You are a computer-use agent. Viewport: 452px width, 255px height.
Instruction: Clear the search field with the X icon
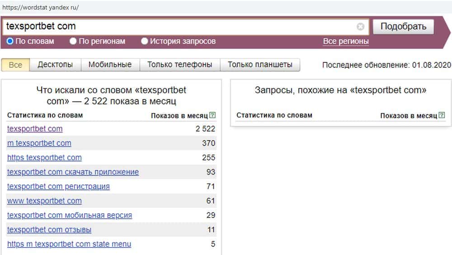[x=360, y=27]
